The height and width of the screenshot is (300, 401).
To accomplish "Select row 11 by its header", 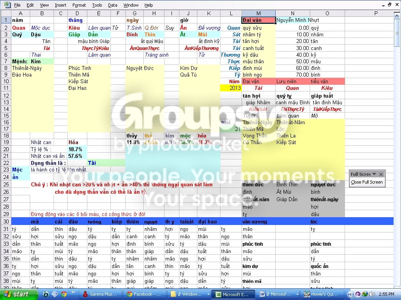I will pos(6,88).
